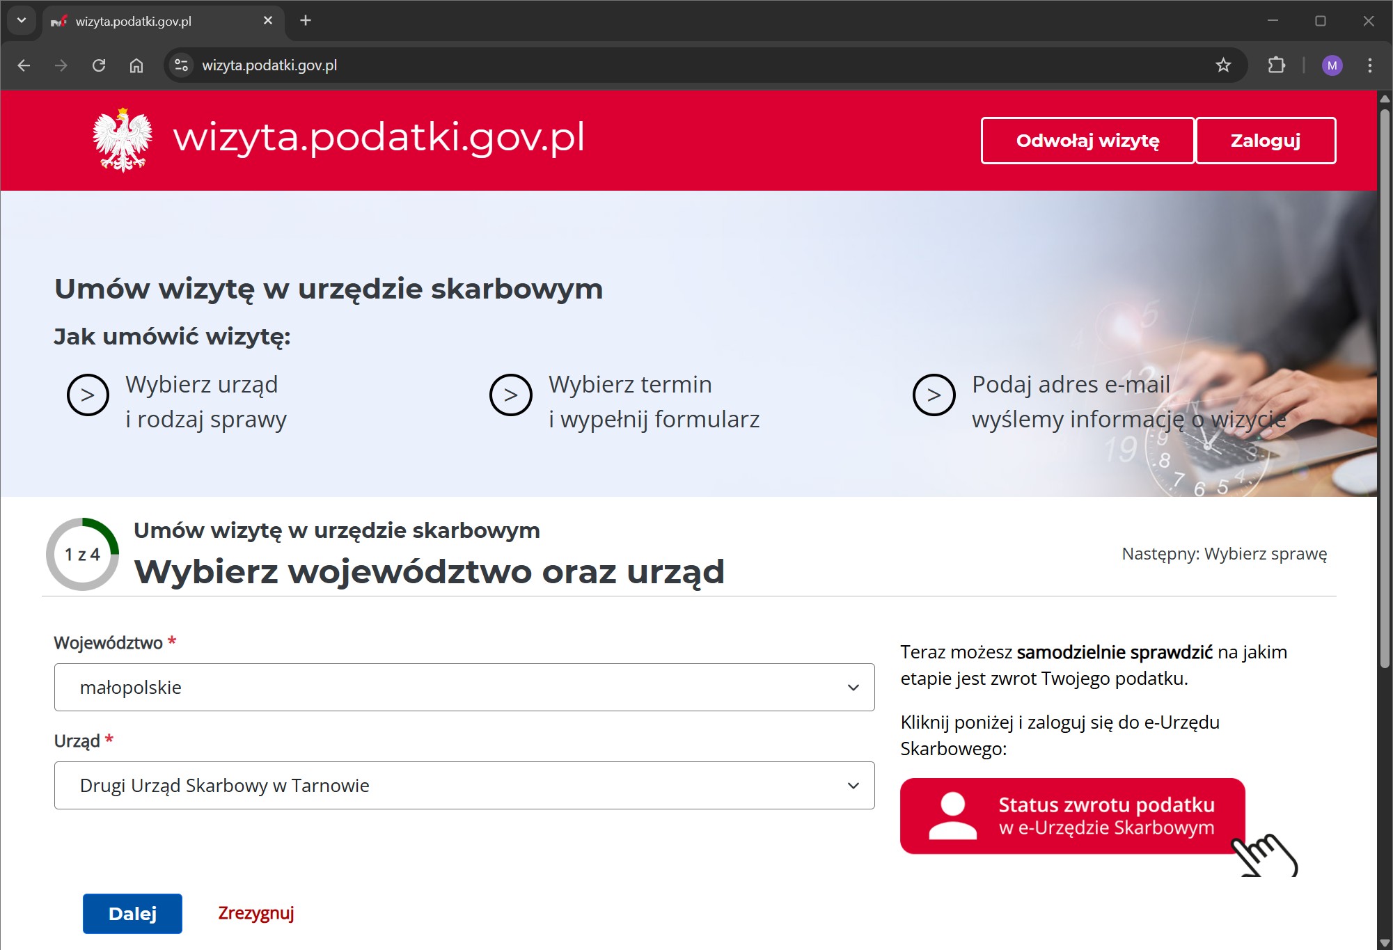The height and width of the screenshot is (950, 1393).
Task: Open Chrome profile avatar M
Action: coord(1332,65)
